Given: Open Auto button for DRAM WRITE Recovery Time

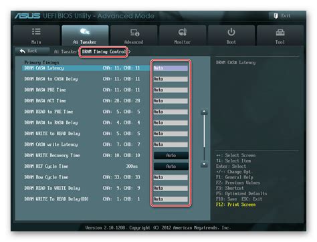Looking at the screenshot, I should pyautogui.click(x=171, y=155).
